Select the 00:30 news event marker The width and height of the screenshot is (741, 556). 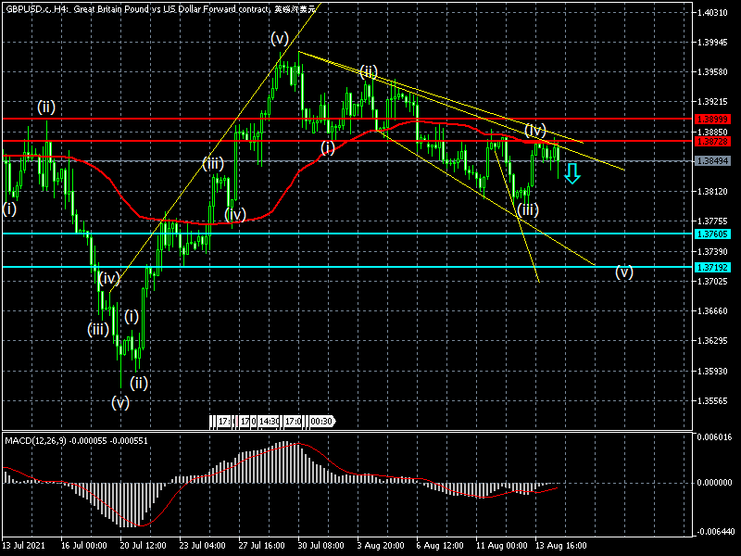pyautogui.click(x=320, y=422)
